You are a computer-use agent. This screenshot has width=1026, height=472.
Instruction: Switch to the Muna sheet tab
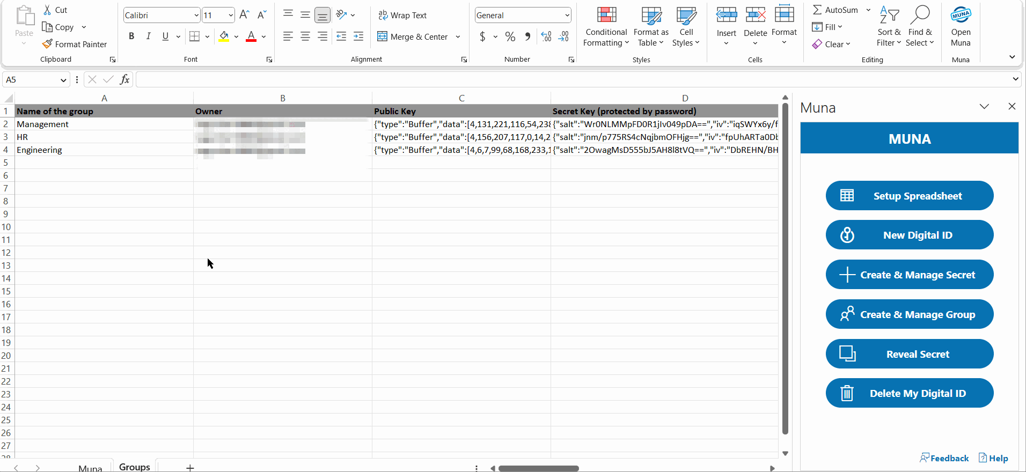click(x=90, y=468)
